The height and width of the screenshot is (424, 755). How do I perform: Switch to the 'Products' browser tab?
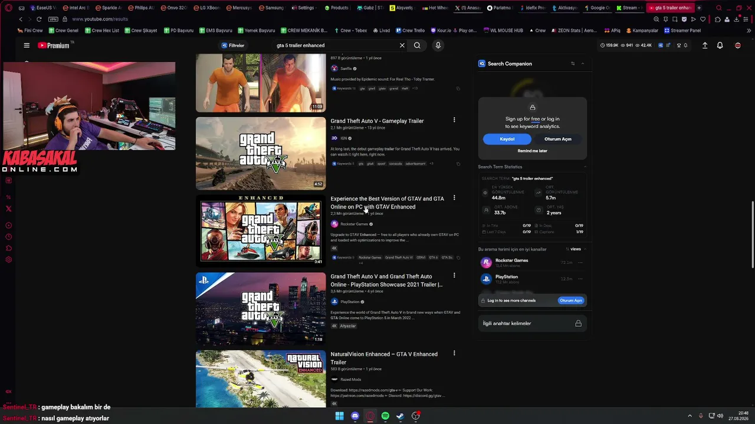336,8
